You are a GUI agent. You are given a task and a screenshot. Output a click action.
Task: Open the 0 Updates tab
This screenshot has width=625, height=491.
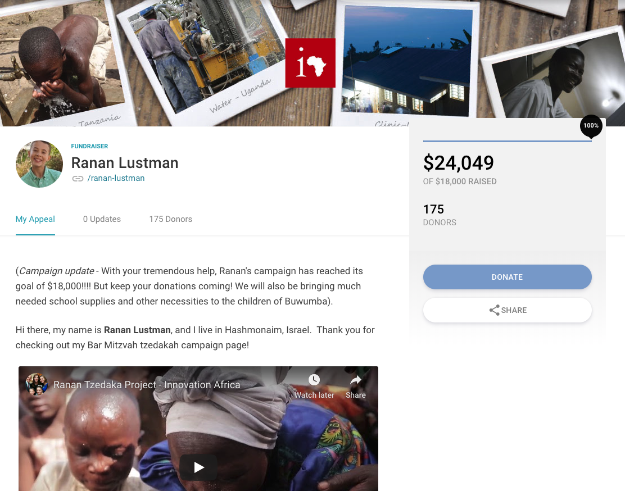(102, 219)
